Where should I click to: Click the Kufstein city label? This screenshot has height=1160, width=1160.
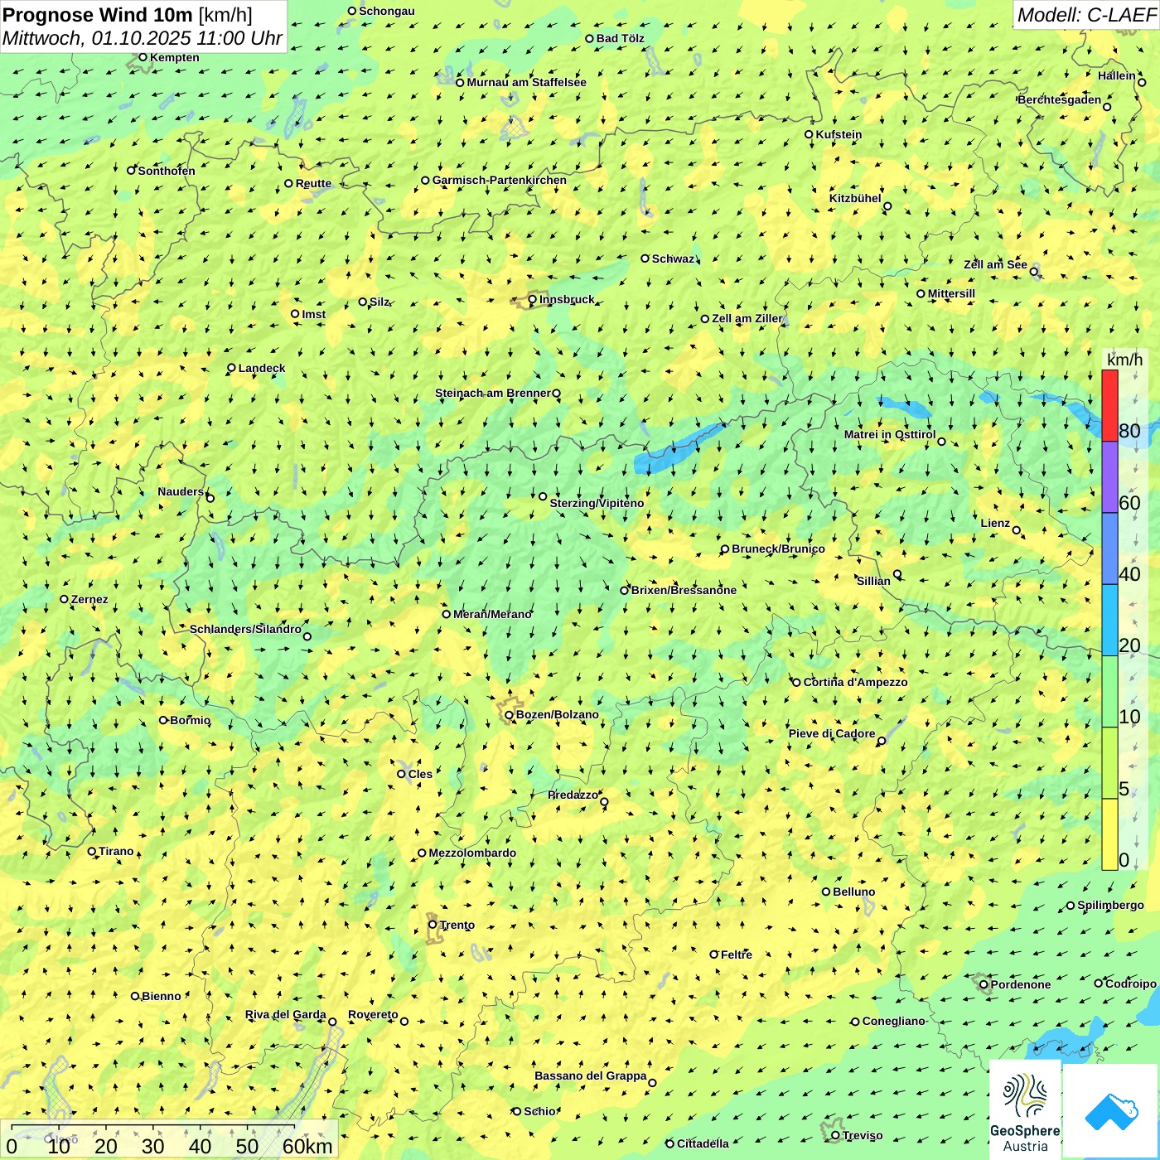839,134
